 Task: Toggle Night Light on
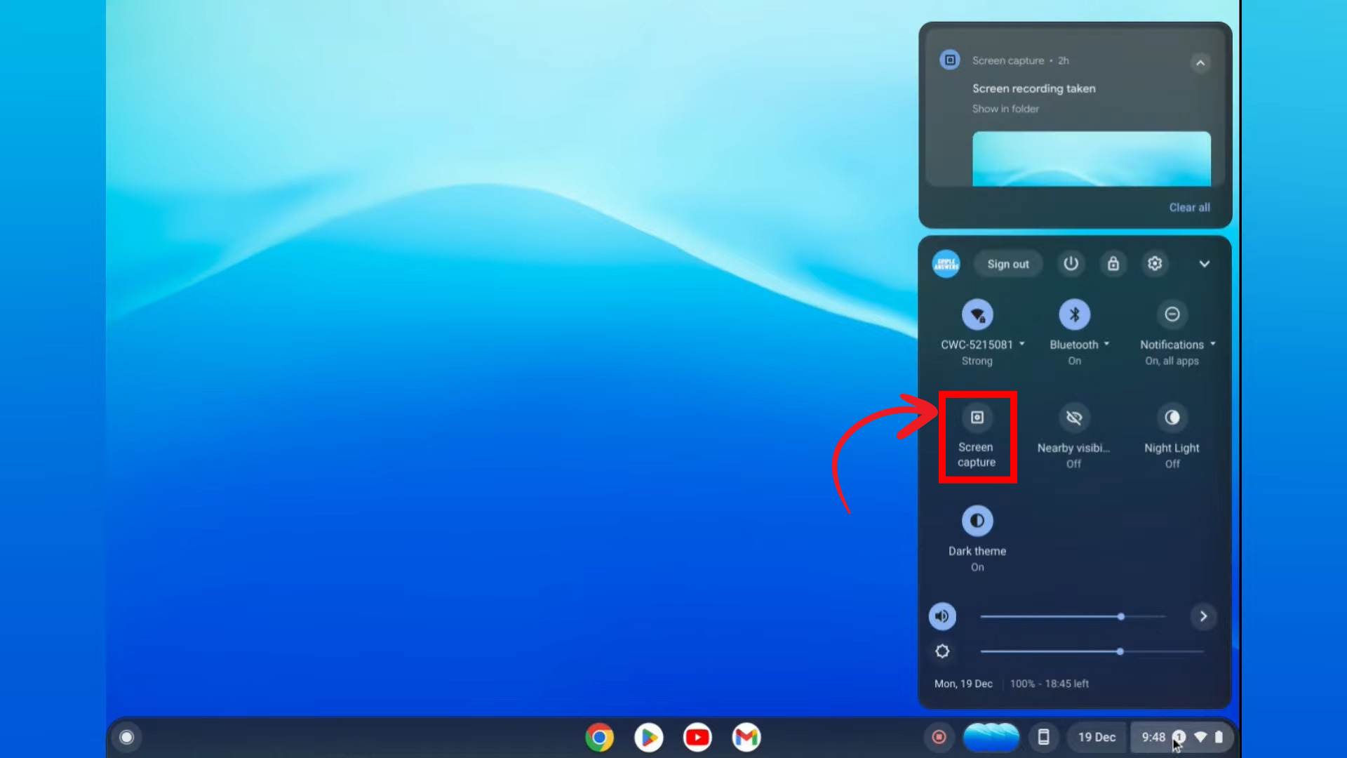[1172, 418]
